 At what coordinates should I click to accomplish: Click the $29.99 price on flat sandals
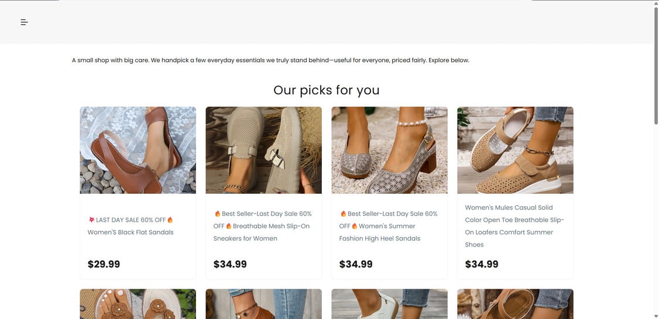pyautogui.click(x=104, y=264)
